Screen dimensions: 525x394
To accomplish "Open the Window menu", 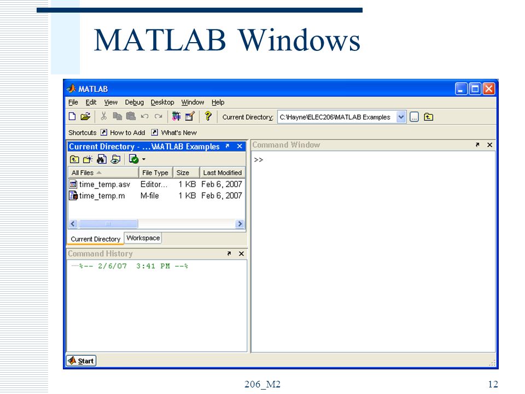I will tap(192, 102).
